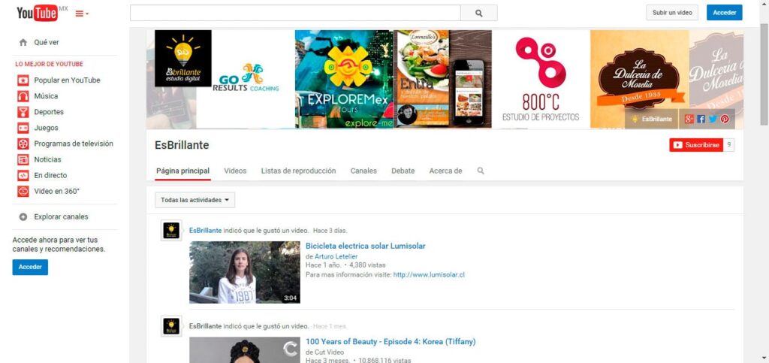
Task: Click the EsBrillante channel title
Action: (x=182, y=145)
